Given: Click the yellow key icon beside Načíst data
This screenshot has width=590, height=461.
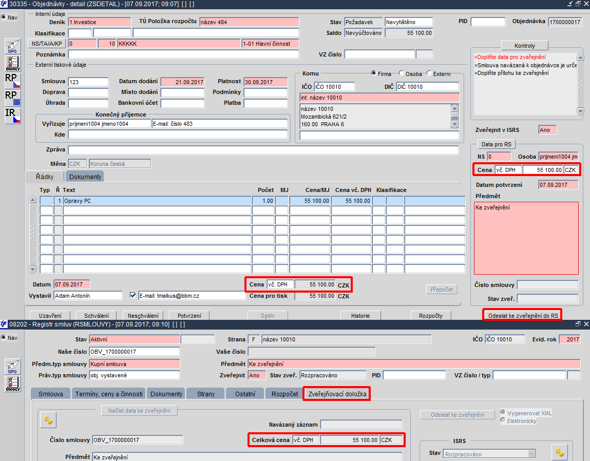Looking at the screenshot, I should coord(48,420).
